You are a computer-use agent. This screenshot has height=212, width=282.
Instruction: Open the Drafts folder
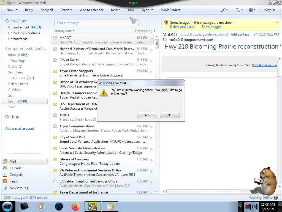point(15,66)
